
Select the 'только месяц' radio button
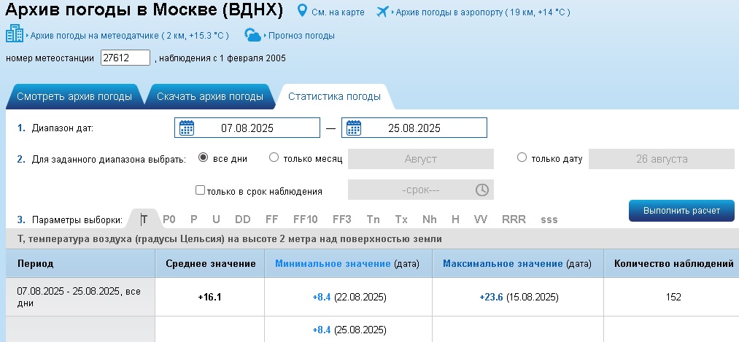point(274,158)
